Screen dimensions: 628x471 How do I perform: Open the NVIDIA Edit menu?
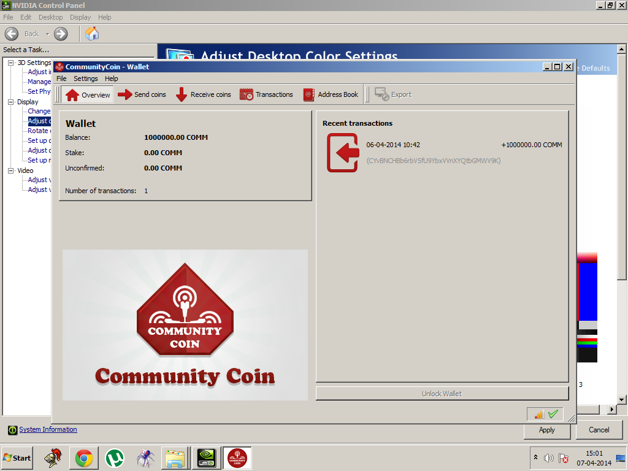(x=26, y=17)
